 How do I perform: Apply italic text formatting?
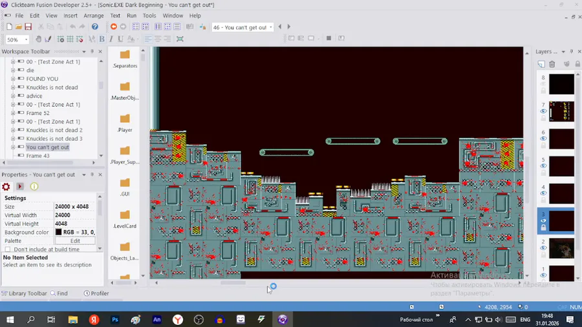pyautogui.click(x=111, y=39)
